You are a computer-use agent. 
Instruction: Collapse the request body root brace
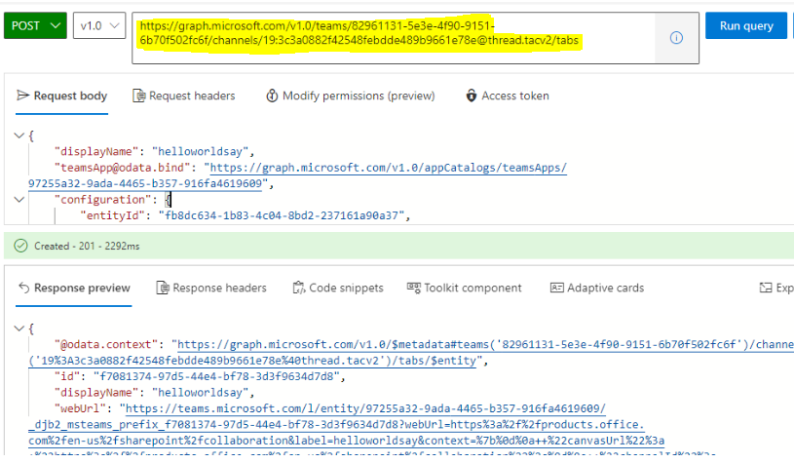tap(19, 135)
